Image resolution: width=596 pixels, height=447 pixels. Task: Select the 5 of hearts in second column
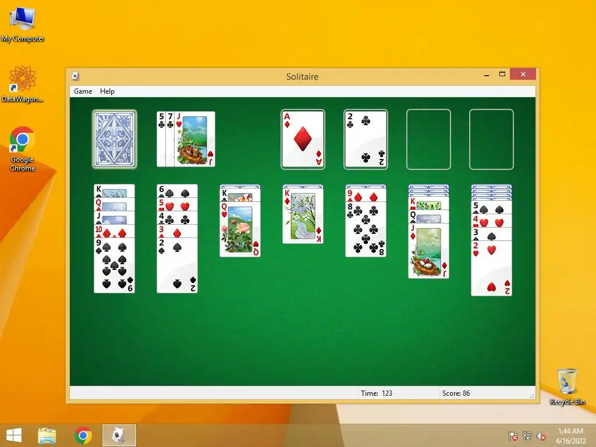point(177,204)
